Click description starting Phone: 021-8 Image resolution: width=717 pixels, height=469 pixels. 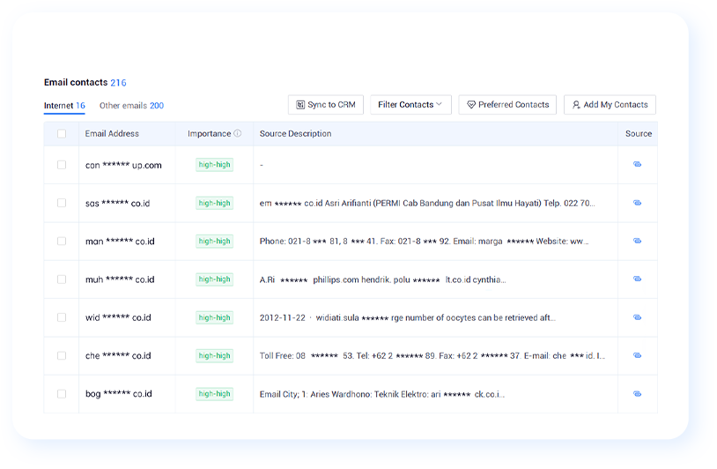tap(424, 242)
